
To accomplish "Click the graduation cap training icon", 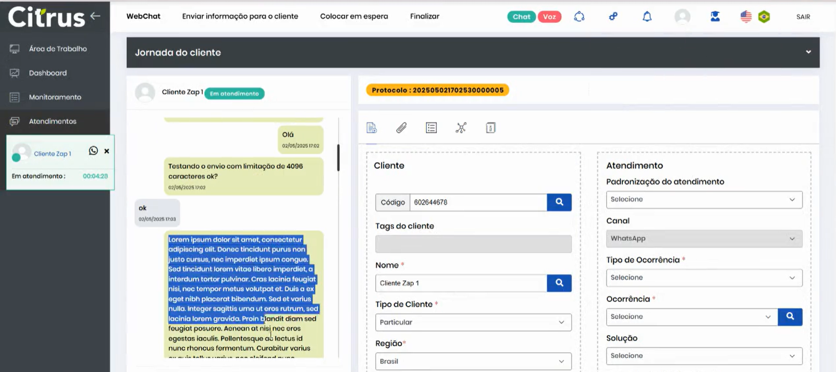I will point(715,17).
